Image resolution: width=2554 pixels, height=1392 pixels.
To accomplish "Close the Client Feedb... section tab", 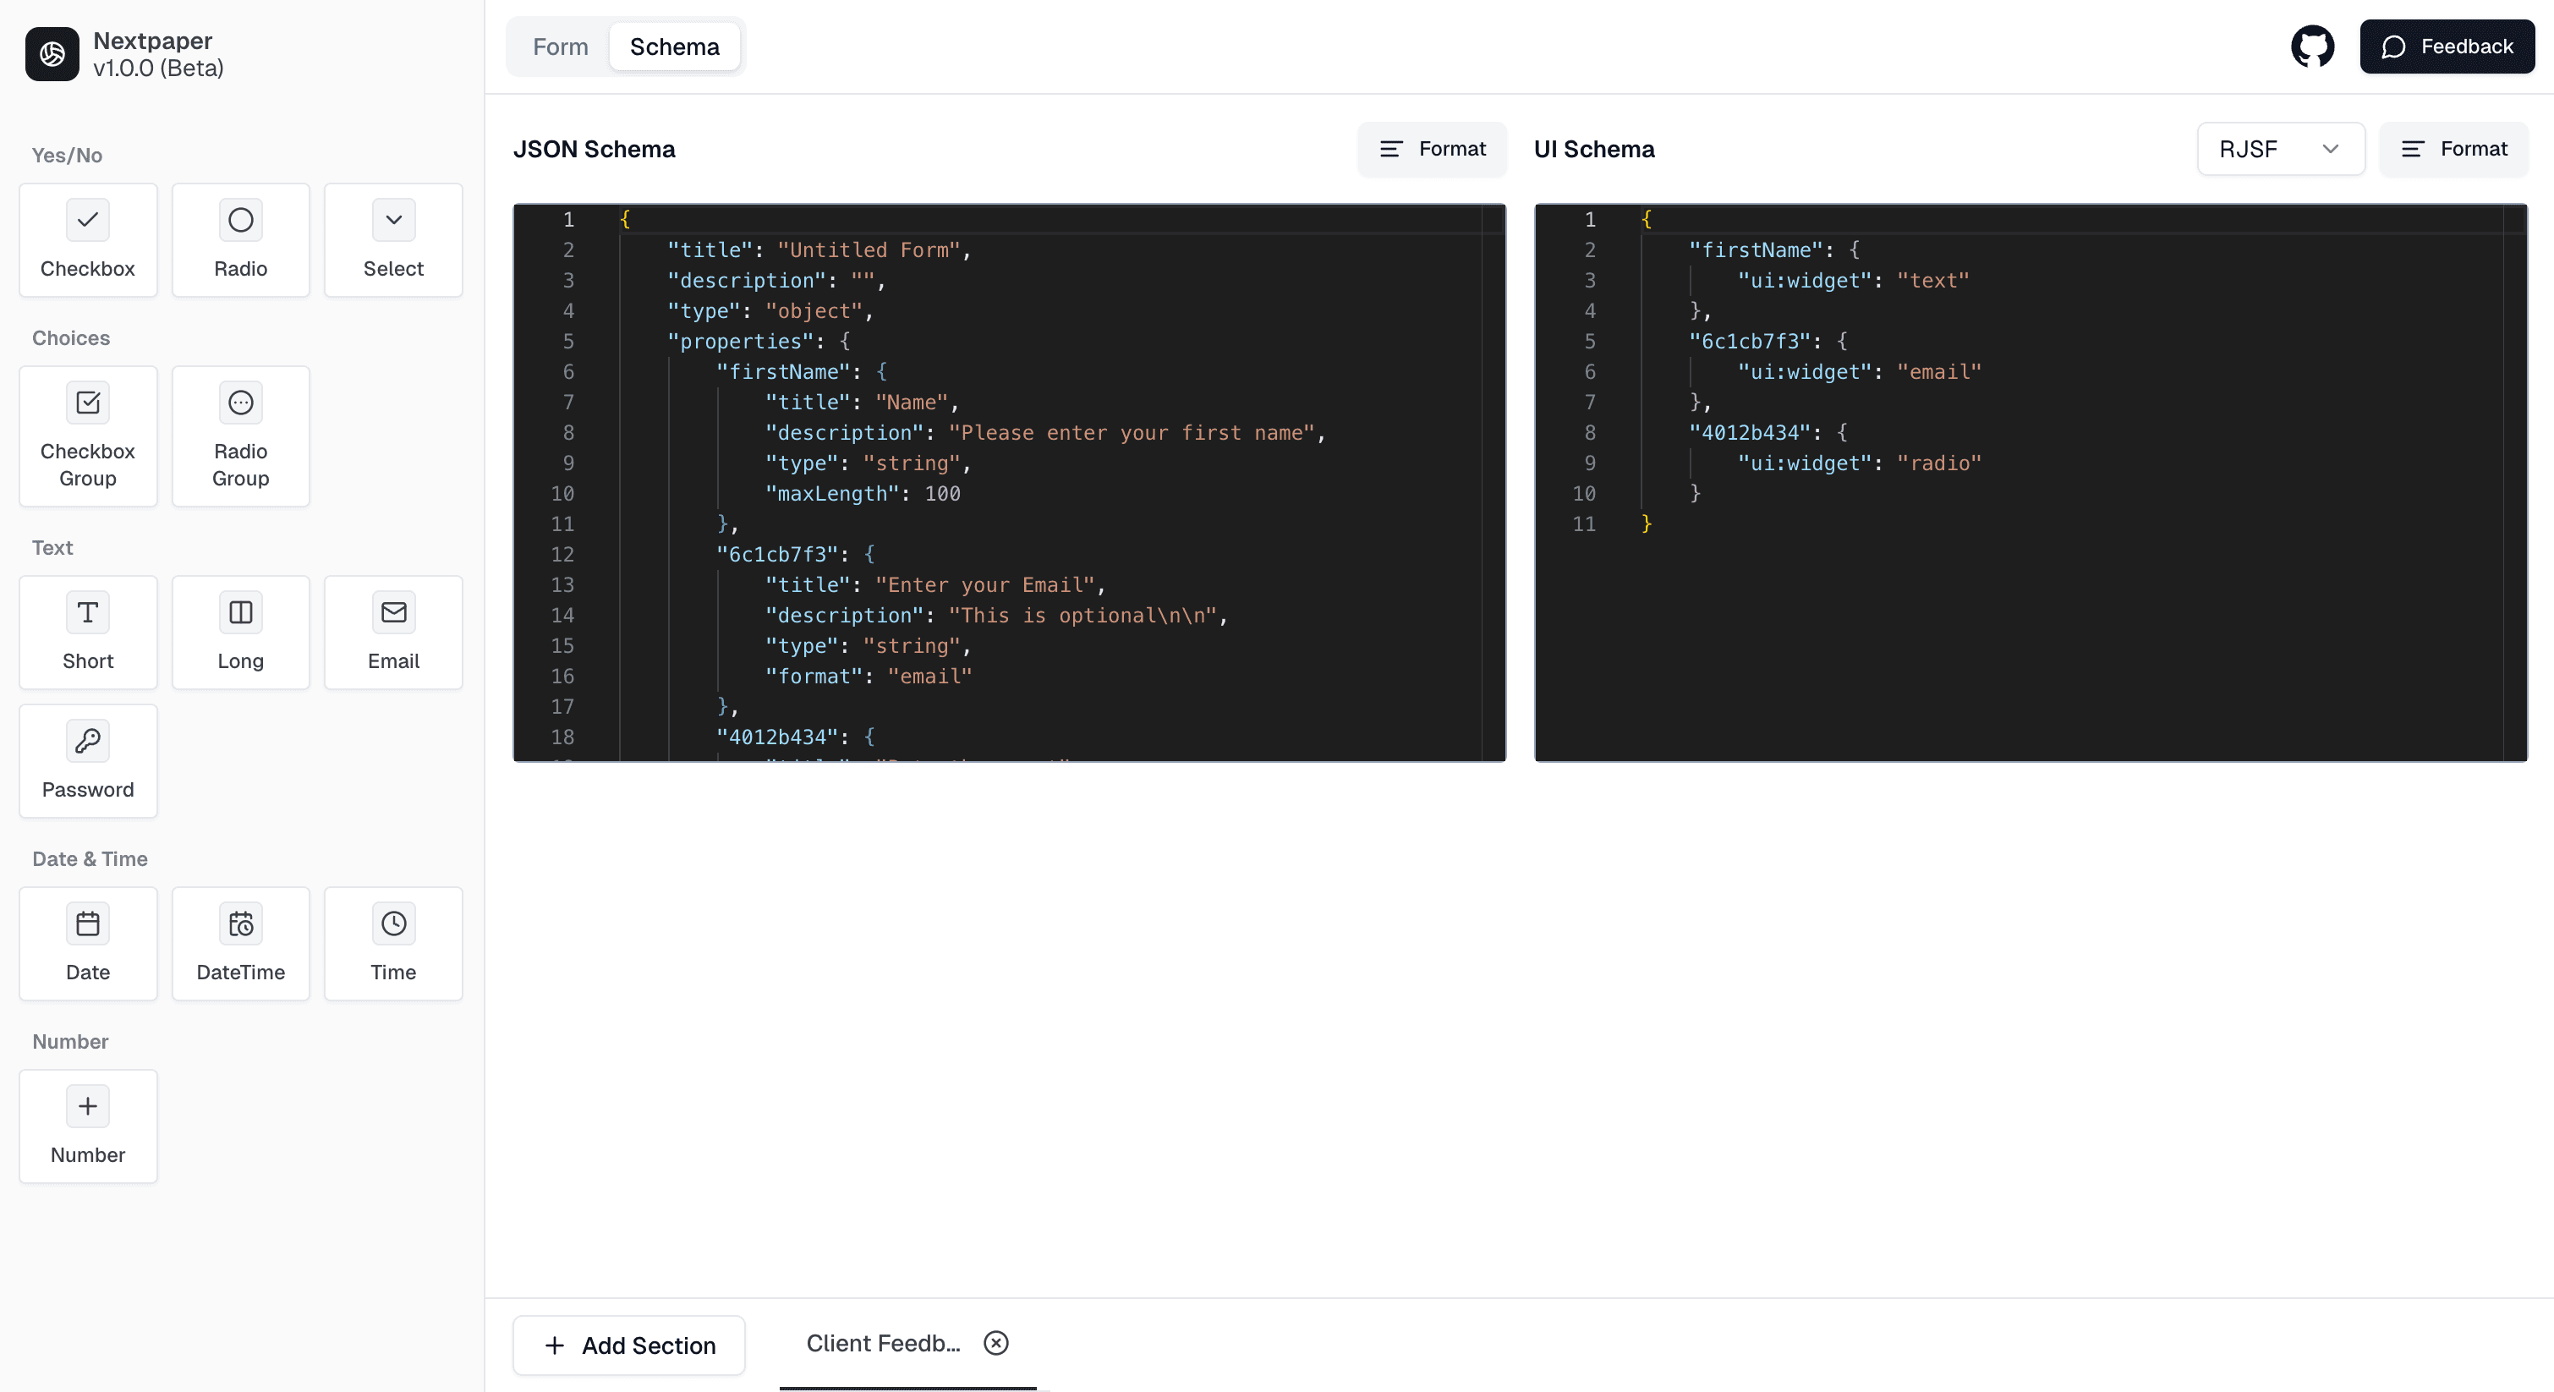I will click(995, 1342).
